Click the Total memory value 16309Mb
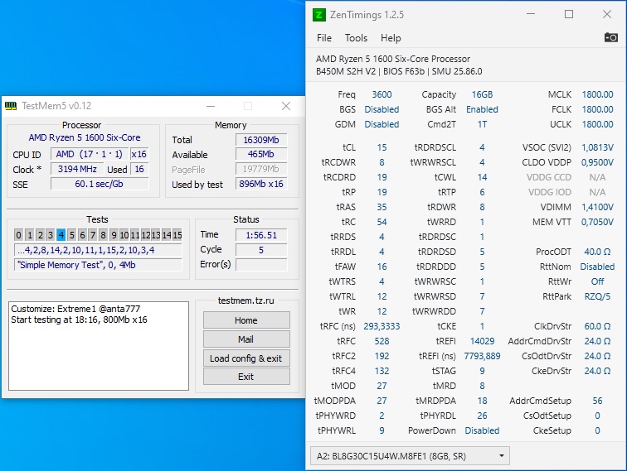 [261, 140]
